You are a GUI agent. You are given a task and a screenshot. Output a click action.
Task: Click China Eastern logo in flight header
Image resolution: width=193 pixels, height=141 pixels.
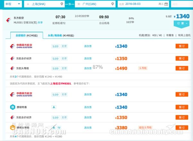coord(9,20)
